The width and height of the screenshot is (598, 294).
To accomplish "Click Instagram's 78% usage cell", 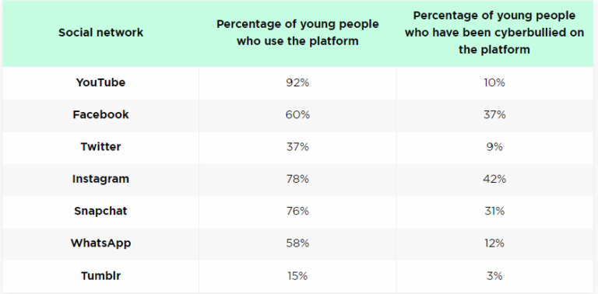I will 297,179.
